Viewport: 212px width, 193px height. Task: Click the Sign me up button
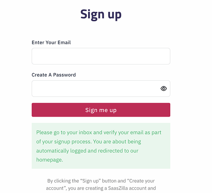(x=101, y=110)
